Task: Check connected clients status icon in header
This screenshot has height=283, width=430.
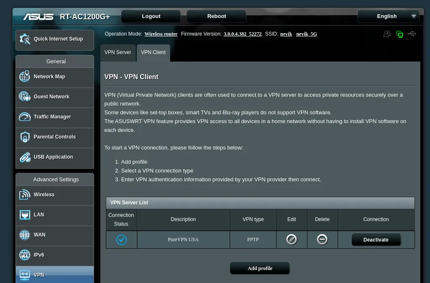Action: click(x=387, y=34)
